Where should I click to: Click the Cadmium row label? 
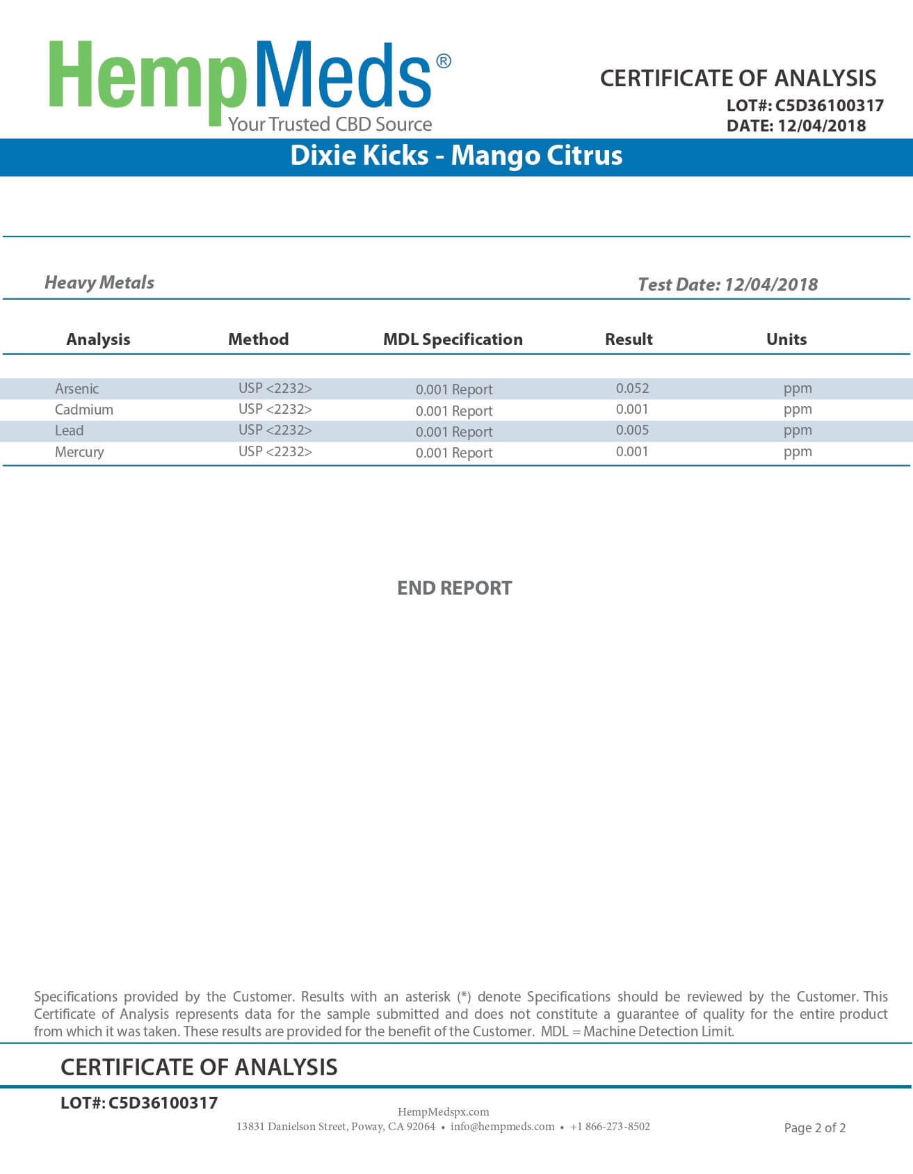pyautogui.click(x=83, y=410)
